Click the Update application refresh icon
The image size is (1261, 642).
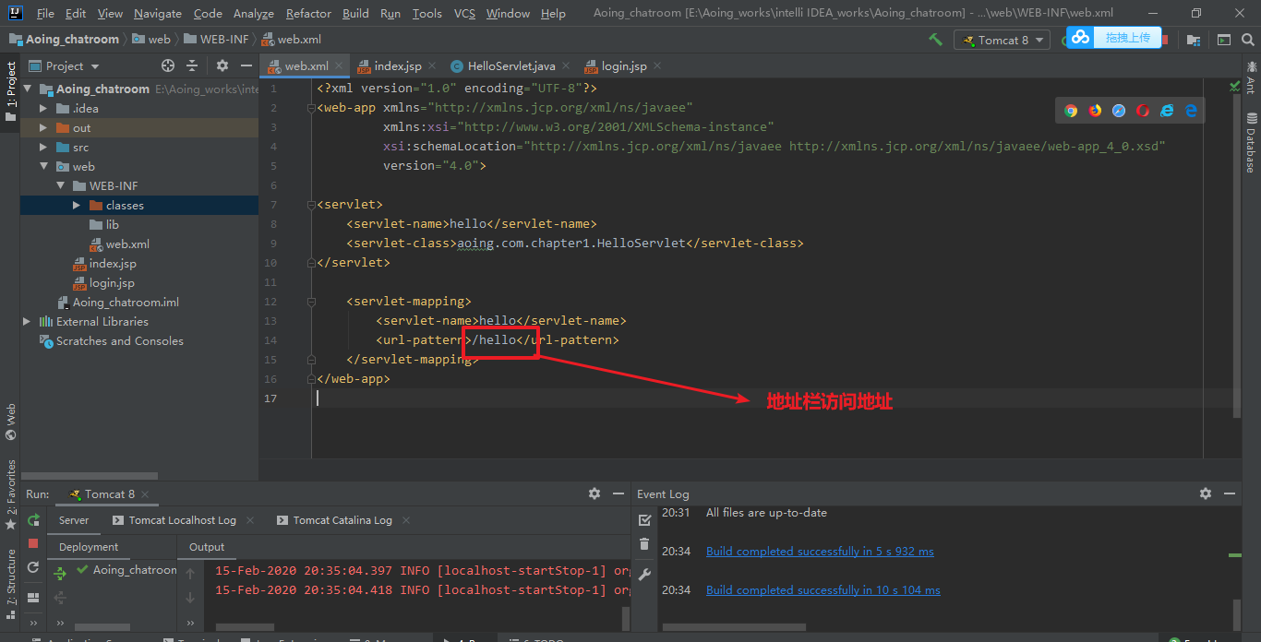coord(33,567)
